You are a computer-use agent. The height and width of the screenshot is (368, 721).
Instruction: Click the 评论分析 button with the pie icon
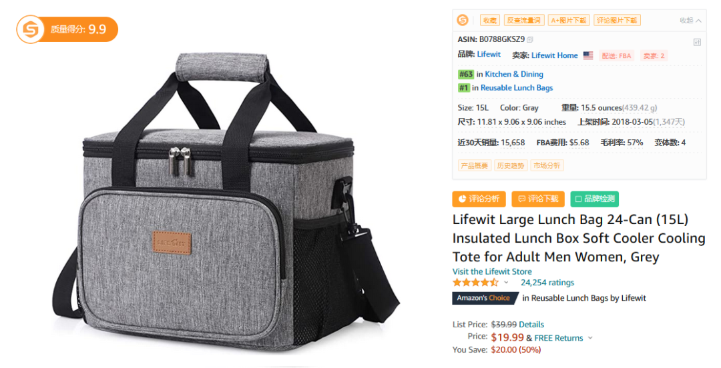[479, 199]
